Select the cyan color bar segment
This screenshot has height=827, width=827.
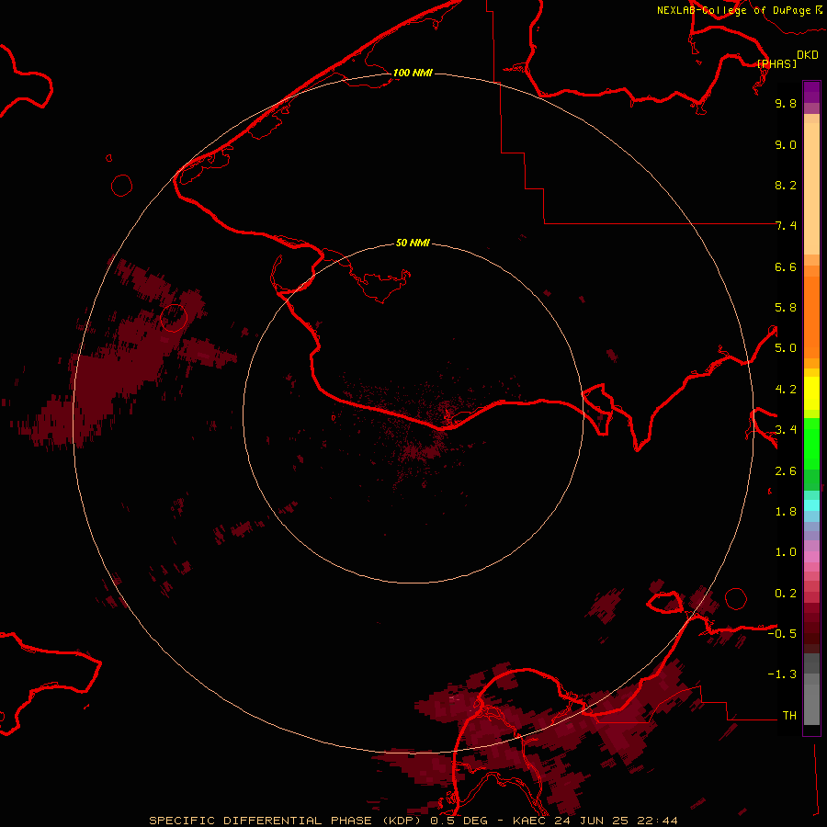click(811, 505)
